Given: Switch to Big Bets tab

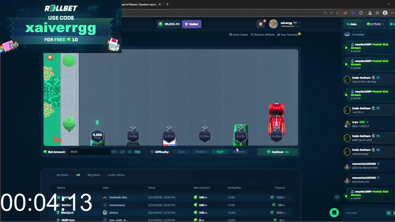Looking at the screenshot, I should coord(94,175).
